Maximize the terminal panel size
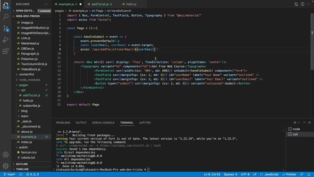Viewport: 314px width, 177px height. [x=304, y=122]
